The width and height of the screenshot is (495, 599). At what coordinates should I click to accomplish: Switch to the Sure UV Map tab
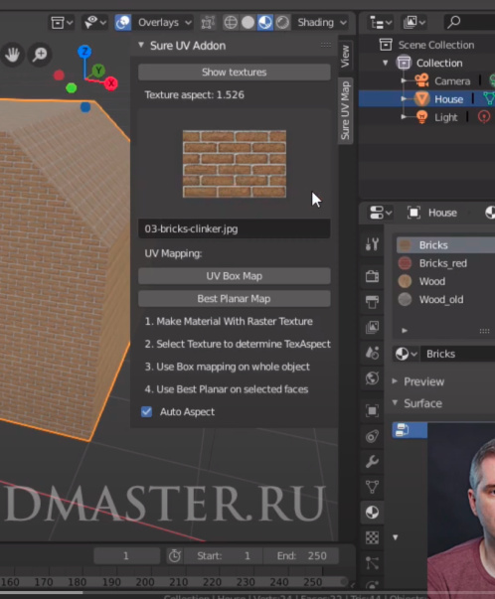(x=345, y=111)
